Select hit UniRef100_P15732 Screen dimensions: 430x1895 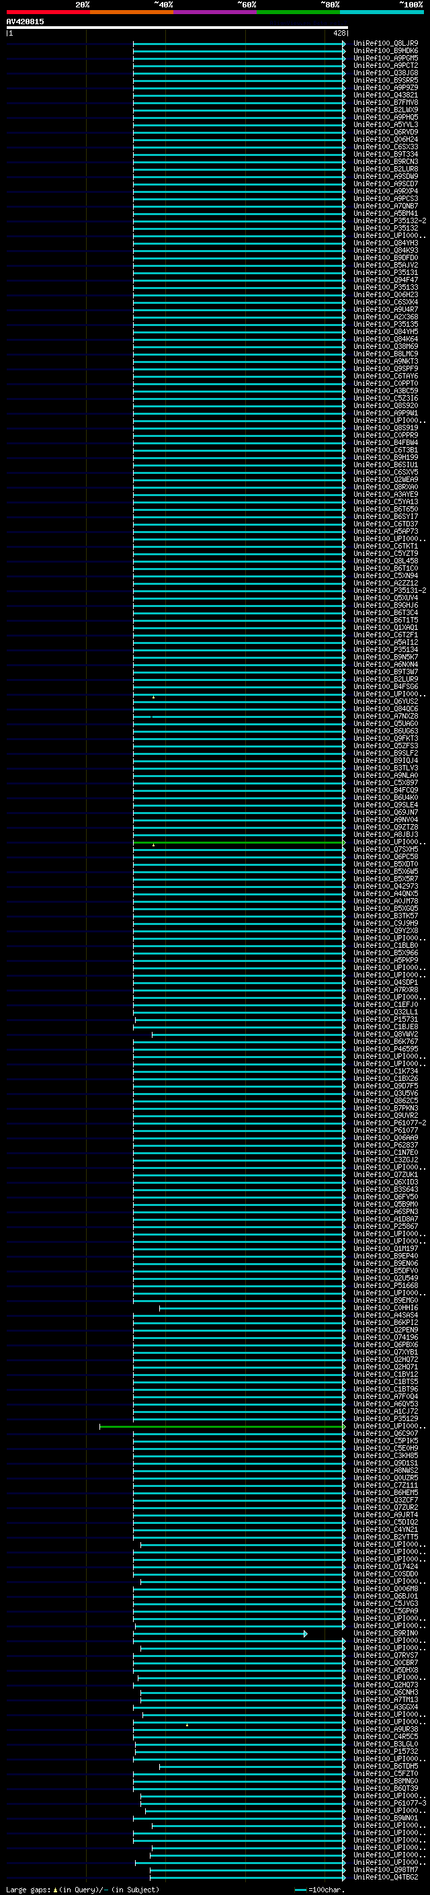pyautogui.click(x=386, y=1752)
